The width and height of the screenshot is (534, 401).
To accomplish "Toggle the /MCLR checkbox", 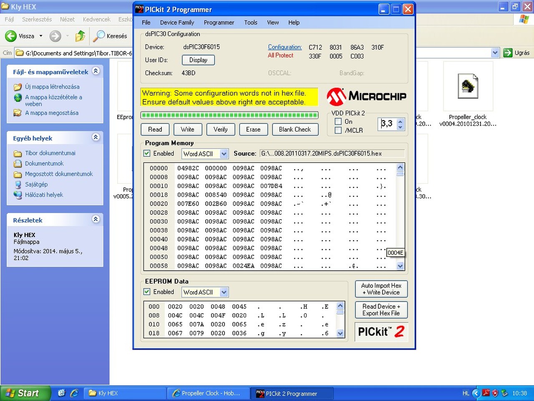I will 338,130.
